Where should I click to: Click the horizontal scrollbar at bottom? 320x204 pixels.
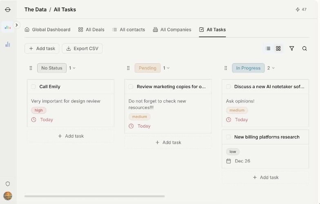coord(95,196)
